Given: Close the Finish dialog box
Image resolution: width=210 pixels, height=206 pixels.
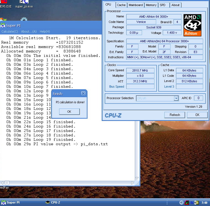Looking at the screenshot, I should tap(83, 94).
